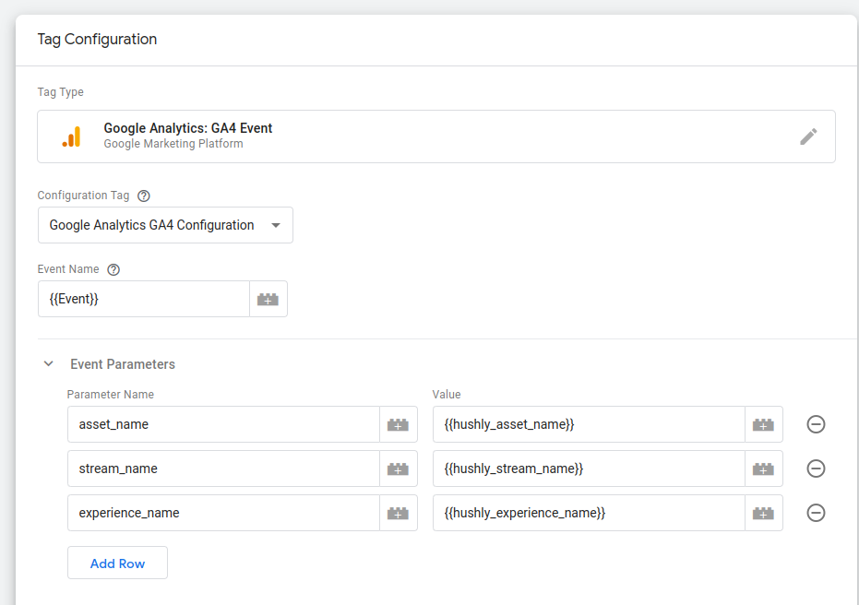Image resolution: width=859 pixels, height=605 pixels.
Task: Click the Tag Configuration heading
Action: pyautogui.click(x=97, y=40)
